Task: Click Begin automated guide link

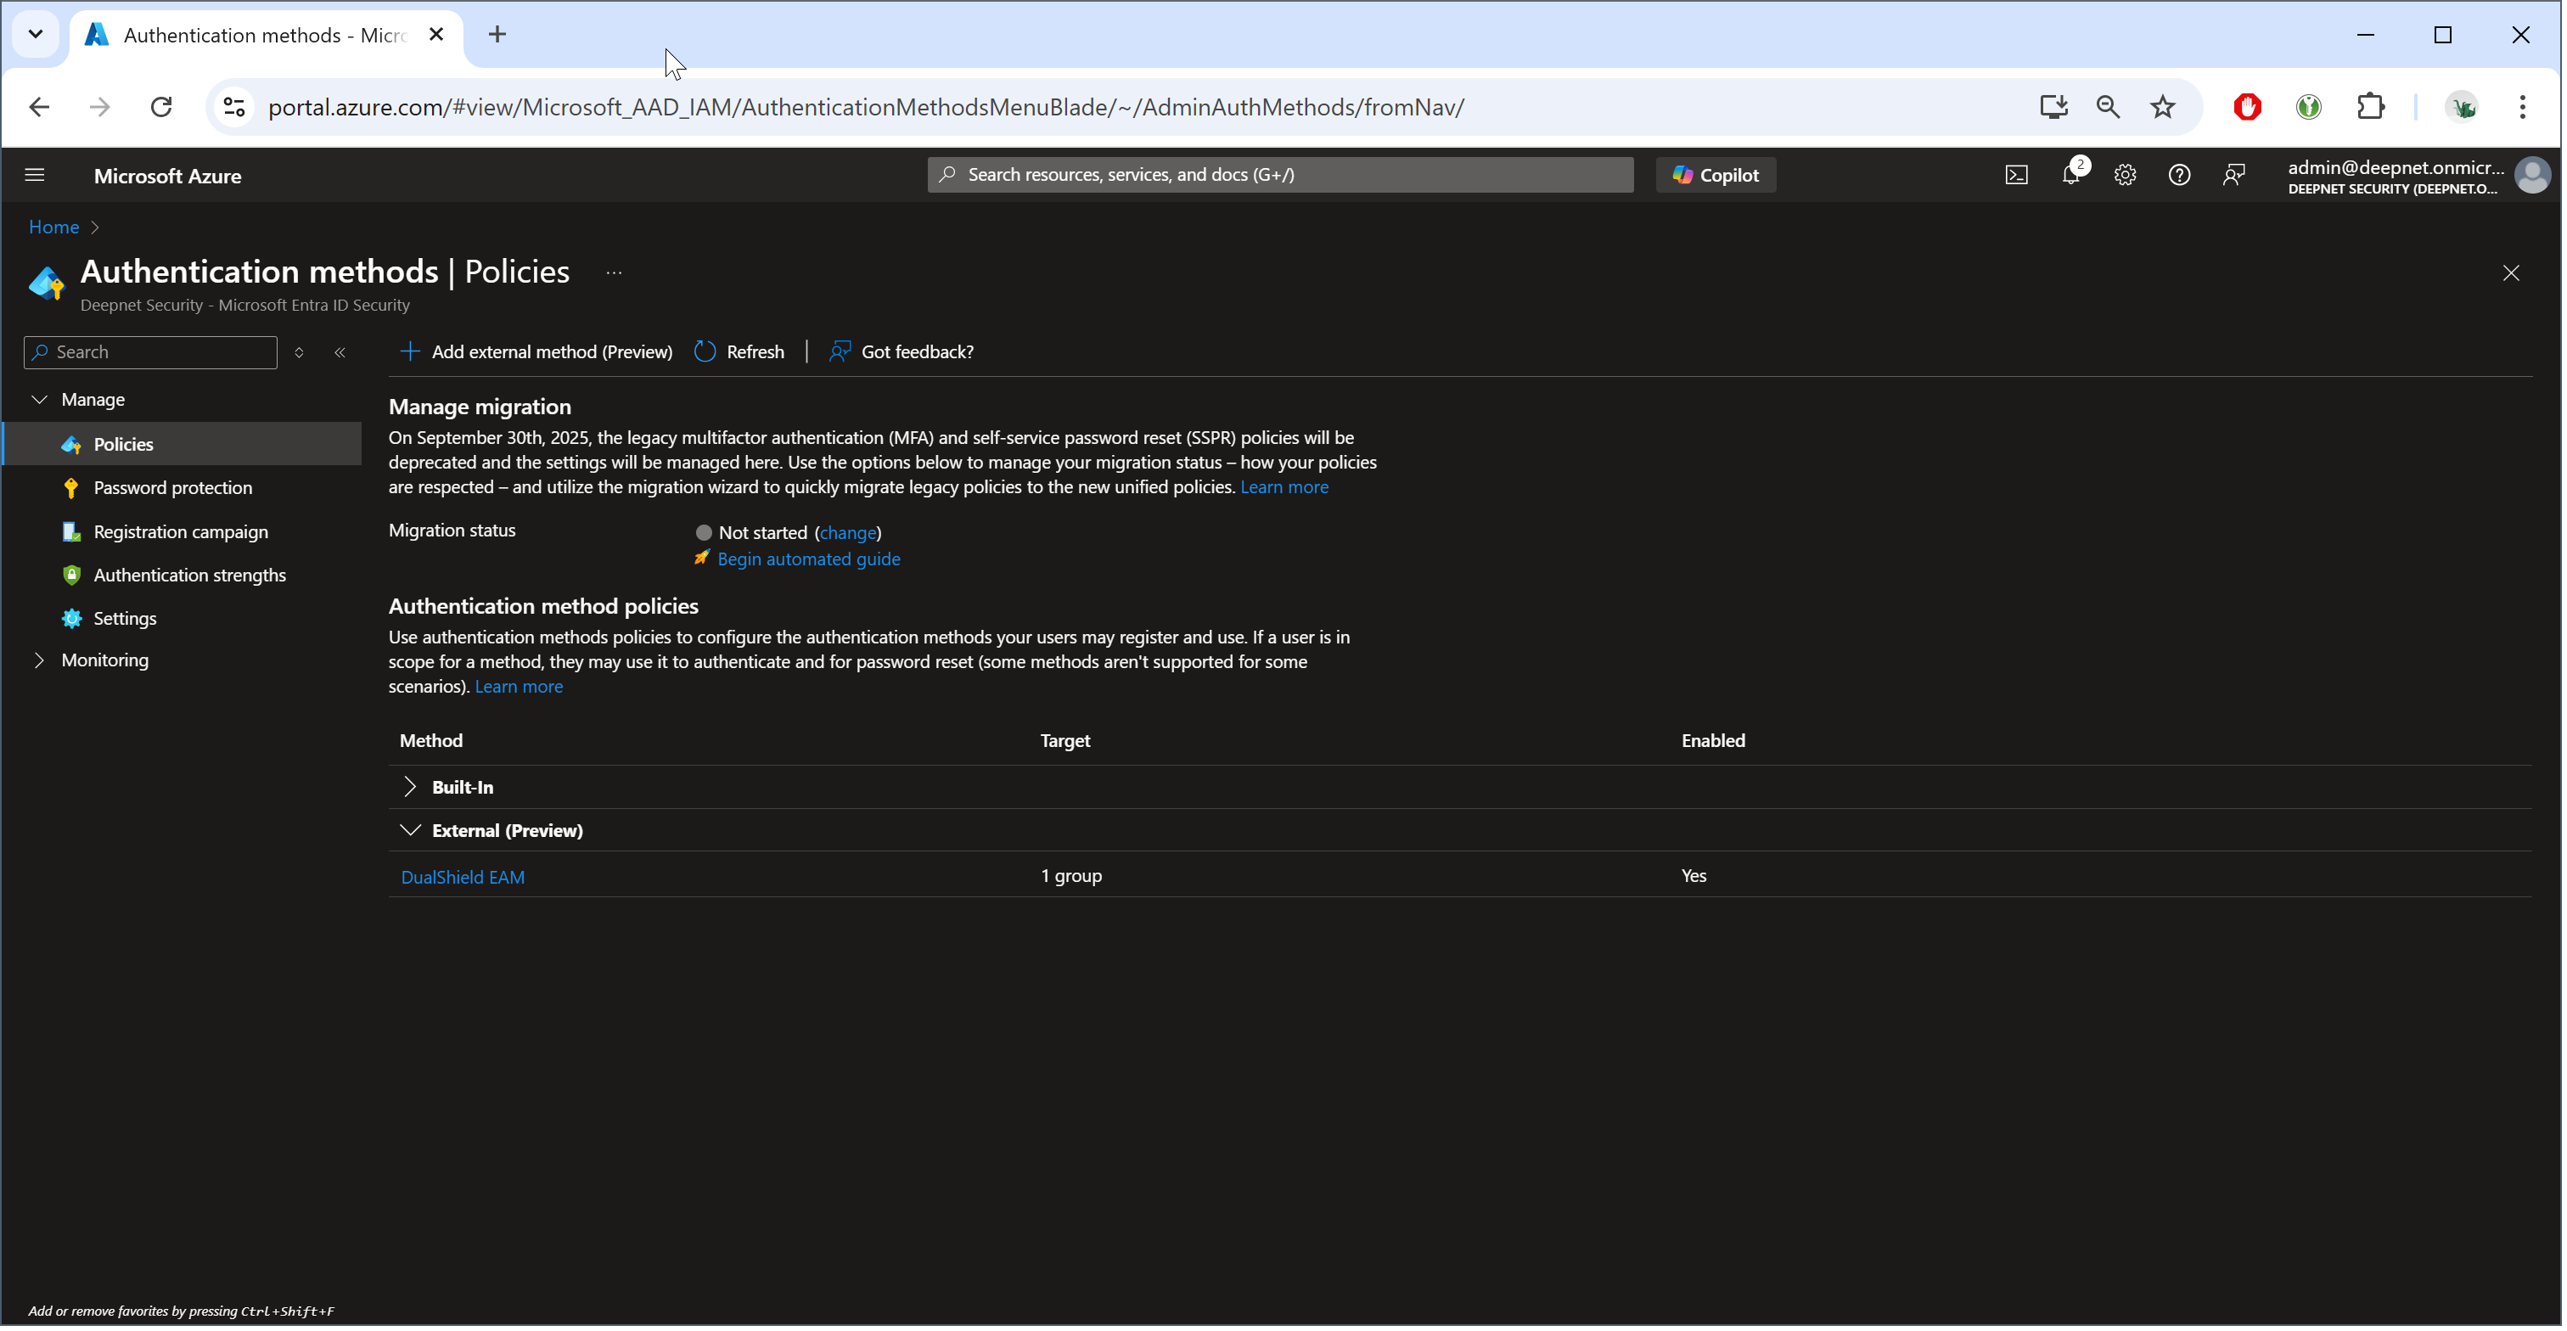Action: pyautogui.click(x=810, y=560)
